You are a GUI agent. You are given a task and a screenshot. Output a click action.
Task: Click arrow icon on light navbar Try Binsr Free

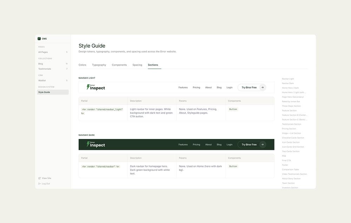pos(262,88)
